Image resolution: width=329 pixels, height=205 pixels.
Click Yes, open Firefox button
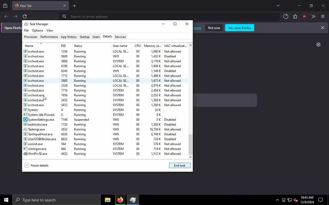[240, 28]
